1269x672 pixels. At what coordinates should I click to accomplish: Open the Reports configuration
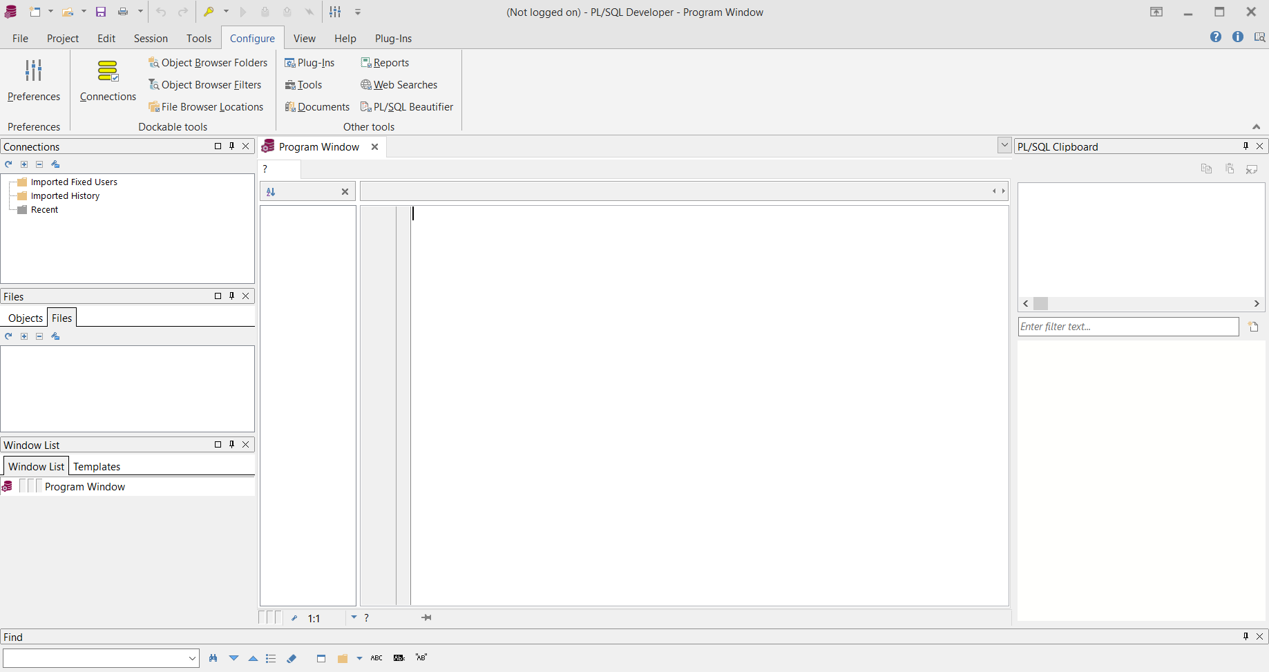pos(385,63)
